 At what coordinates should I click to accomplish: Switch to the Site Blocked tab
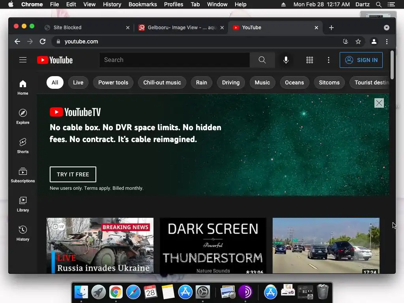(x=86, y=28)
